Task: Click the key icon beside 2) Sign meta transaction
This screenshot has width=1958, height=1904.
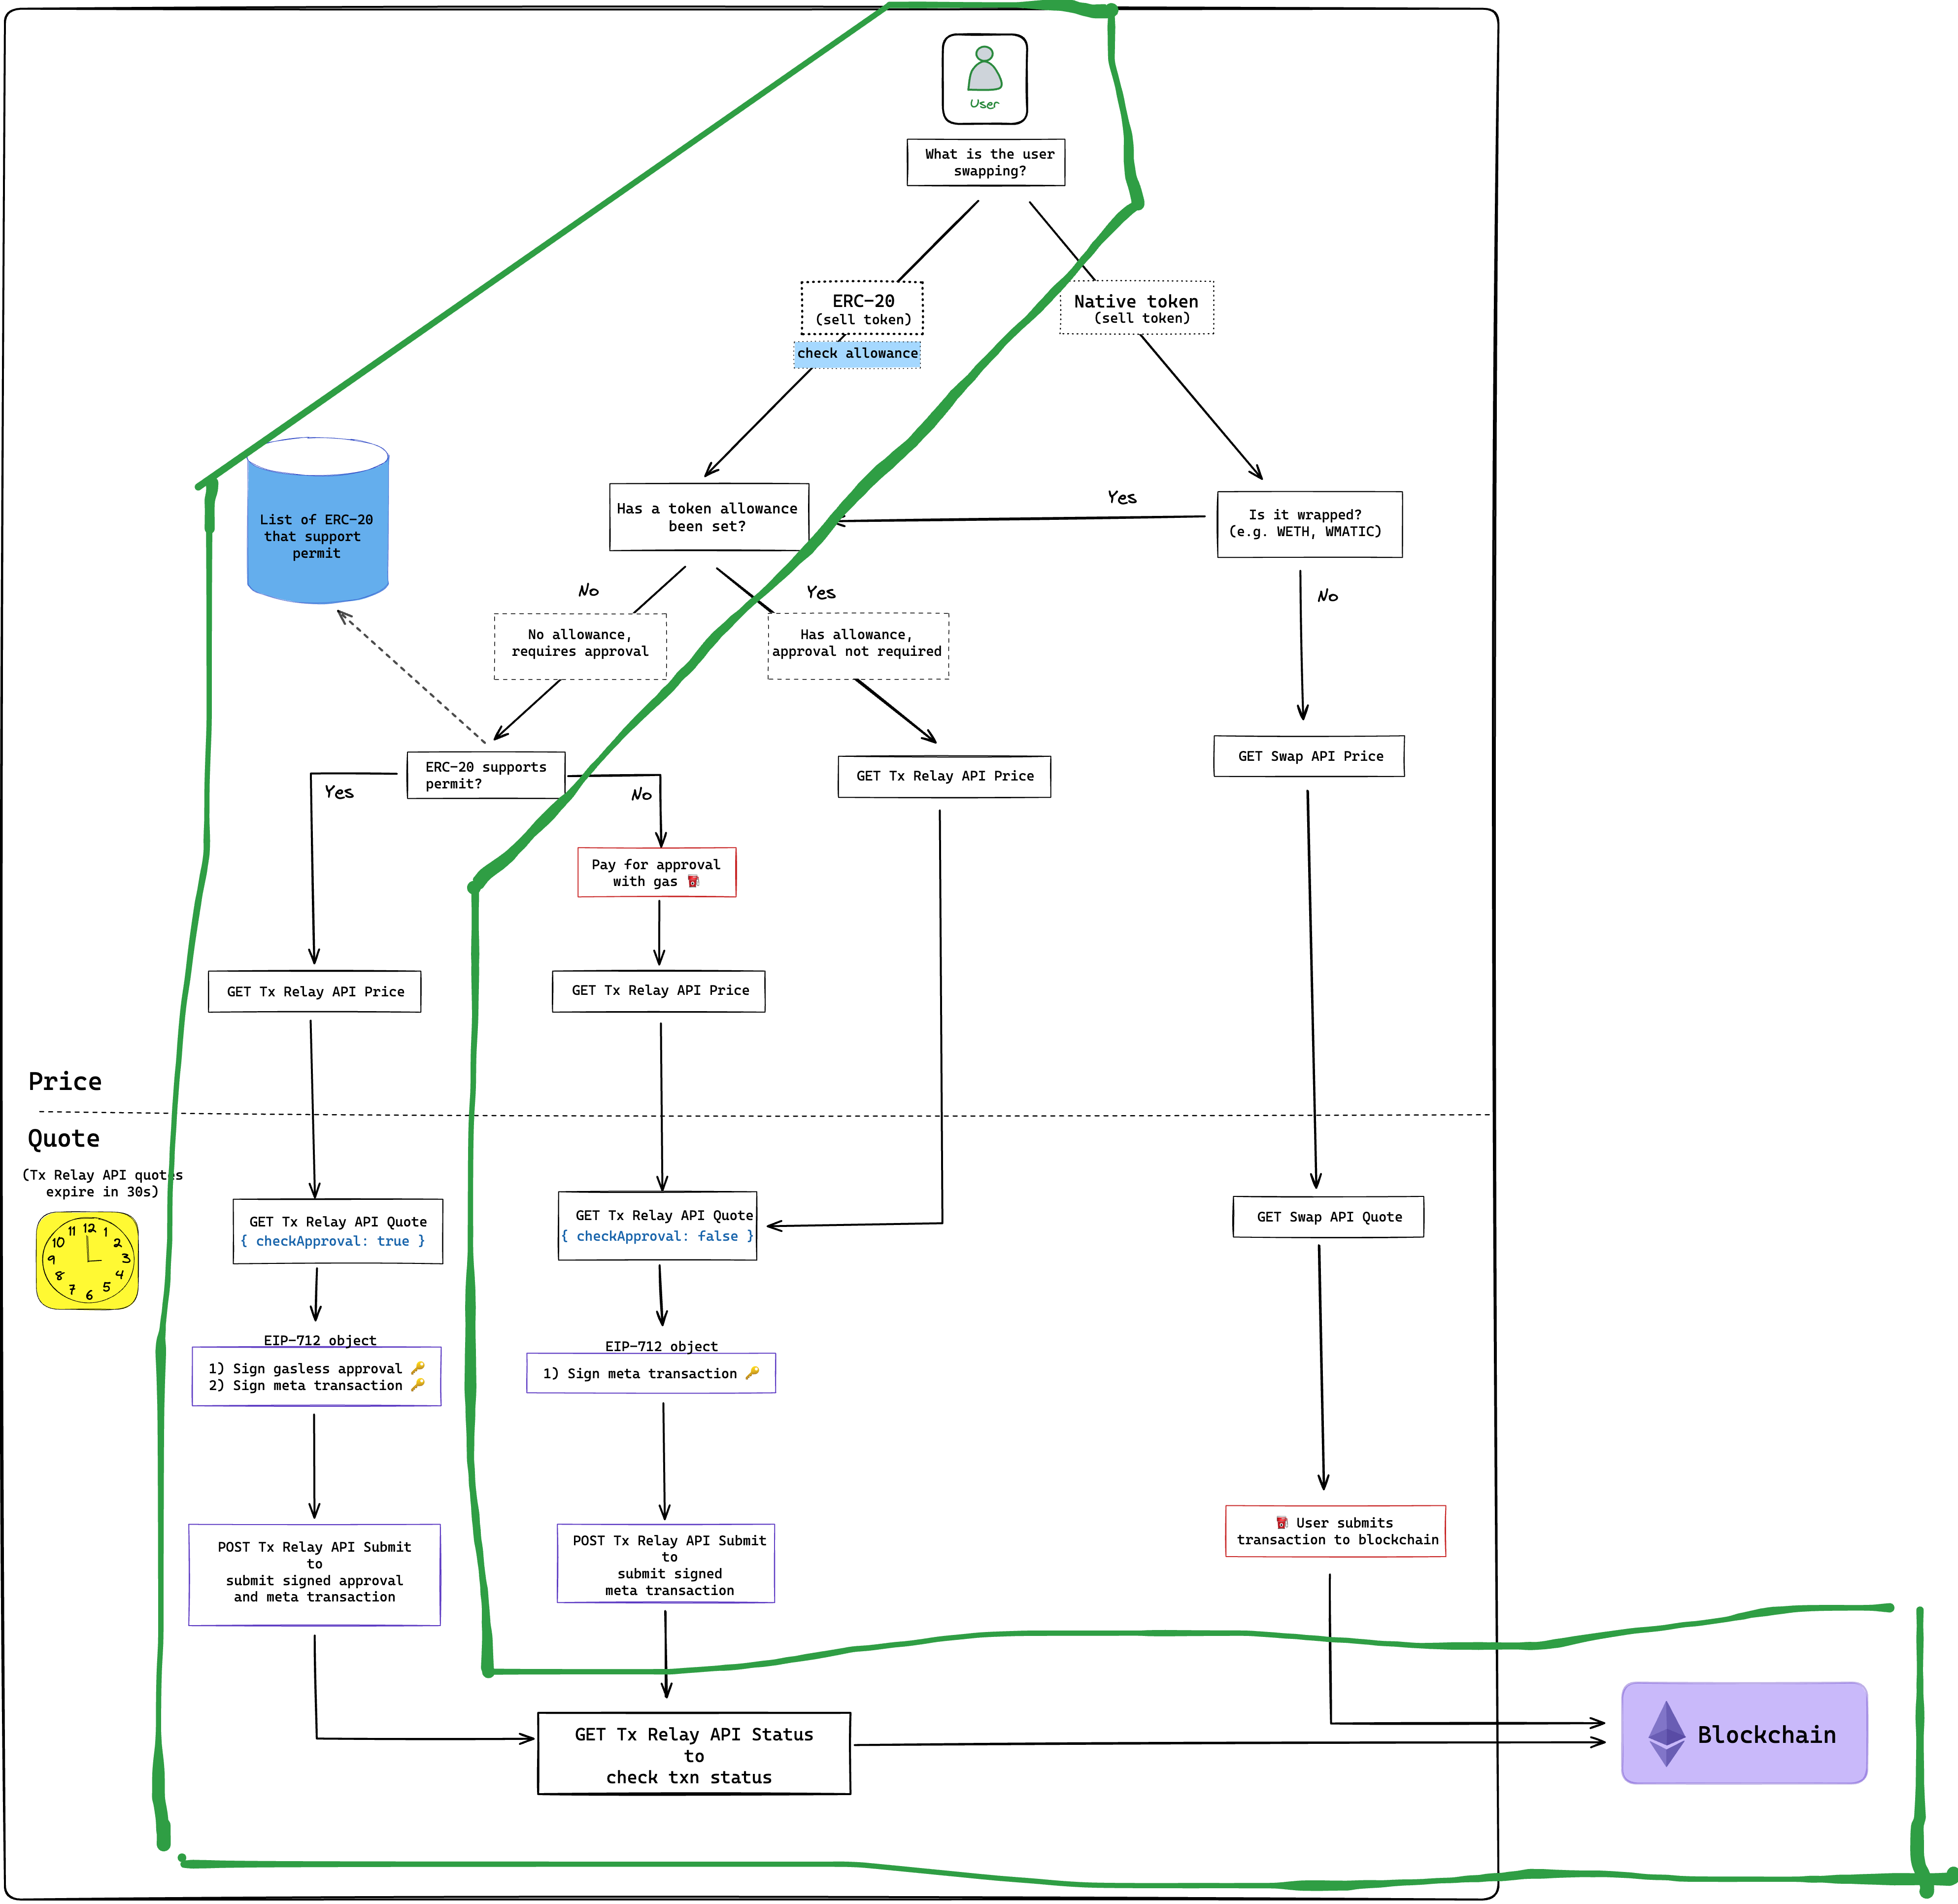Action: click(x=418, y=1384)
